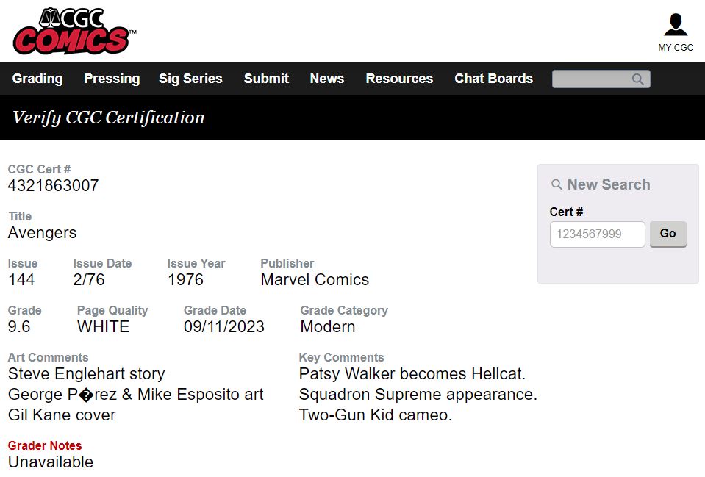Click the Grader Notes heading
The width and height of the screenshot is (705, 477).
(x=45, y=445)
